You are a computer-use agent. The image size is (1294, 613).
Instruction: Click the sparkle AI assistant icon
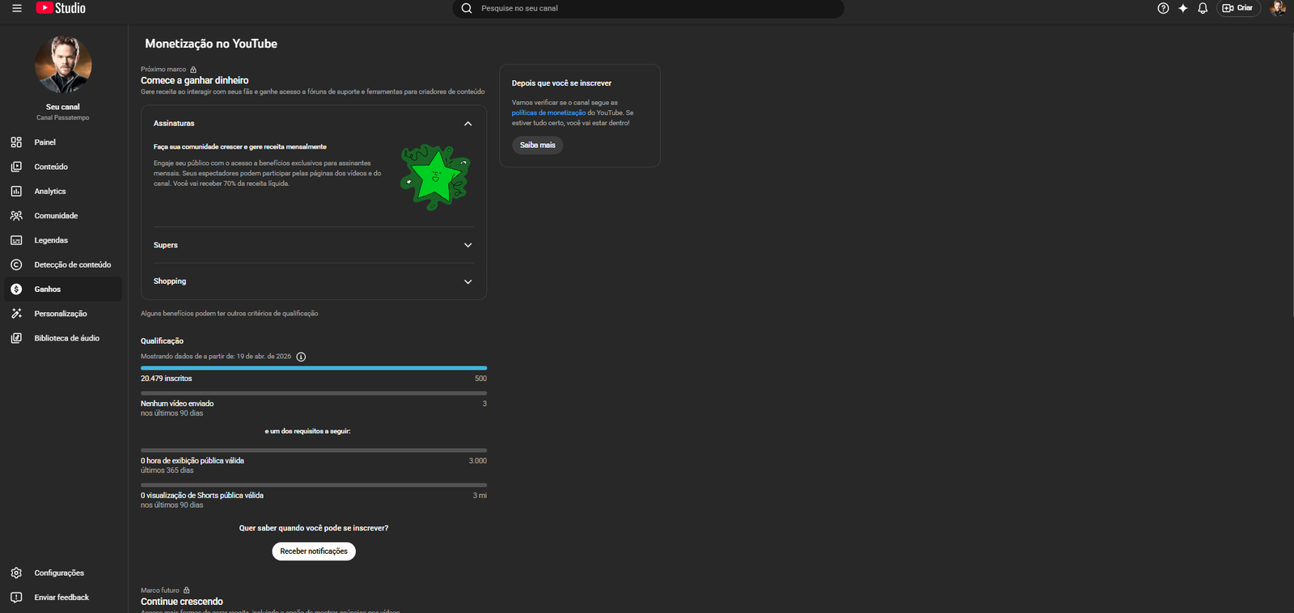click(x=1182, y=8)
